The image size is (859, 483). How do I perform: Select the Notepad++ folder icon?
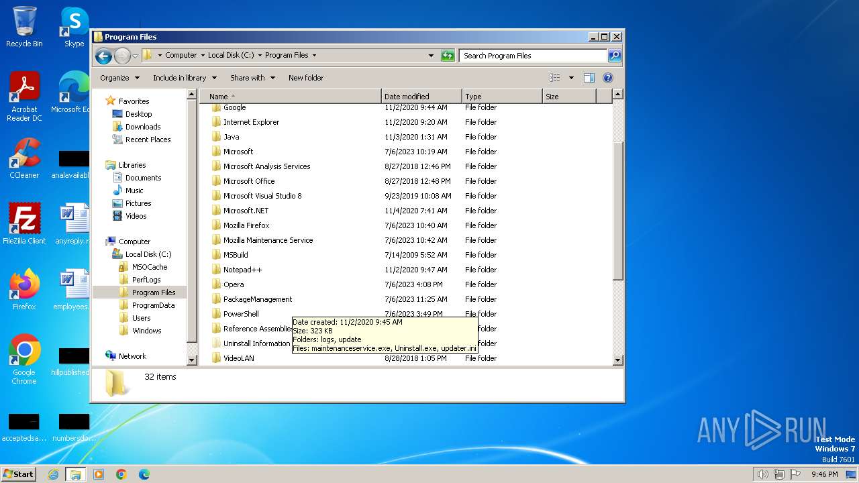tap(216, 270)
